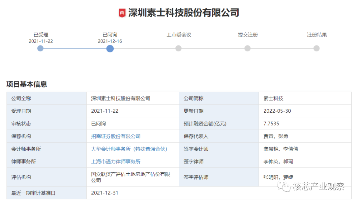Click the page title 深圳素士科技股份有限公司
Image resolution: width=356 pixels, height=202 pixels.
click(184, 13)
